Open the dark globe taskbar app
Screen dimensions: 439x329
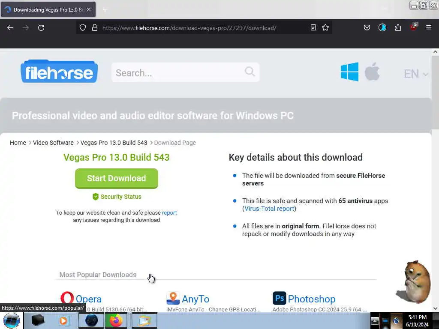click(91, 320)
